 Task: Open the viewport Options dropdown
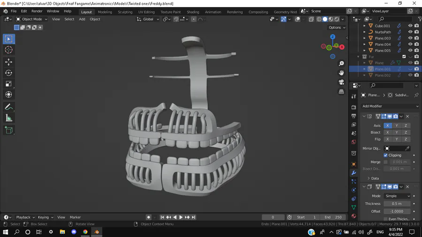point(337,28)
